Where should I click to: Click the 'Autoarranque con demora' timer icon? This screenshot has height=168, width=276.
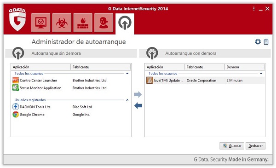click(x=152, y=53)
